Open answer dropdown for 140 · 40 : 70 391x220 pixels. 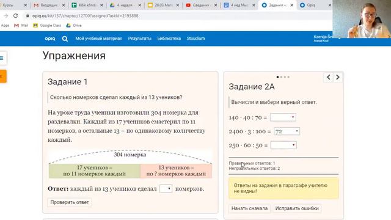click(x=283, y=117)
